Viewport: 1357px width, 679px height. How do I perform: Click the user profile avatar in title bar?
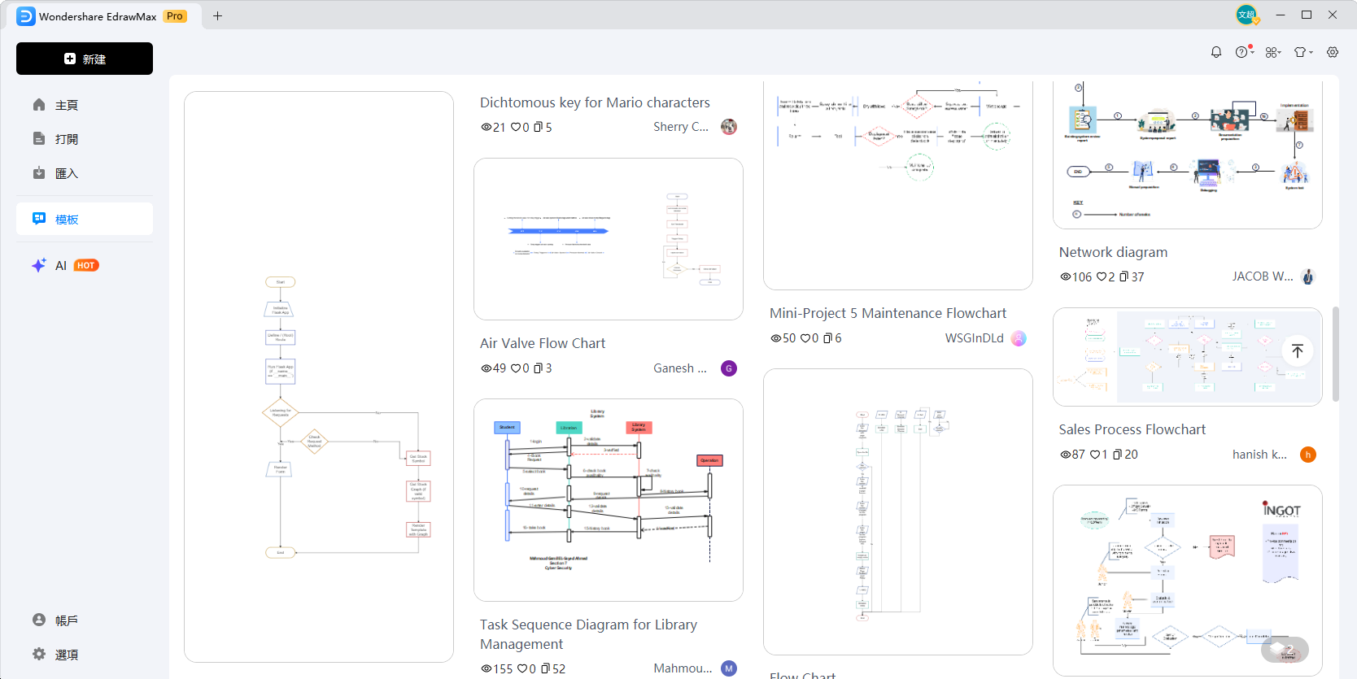(1246, 15)
